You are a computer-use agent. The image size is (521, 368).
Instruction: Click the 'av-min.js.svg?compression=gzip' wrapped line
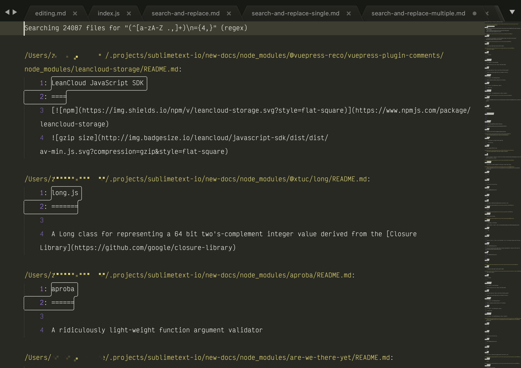(x=134, y=152)
